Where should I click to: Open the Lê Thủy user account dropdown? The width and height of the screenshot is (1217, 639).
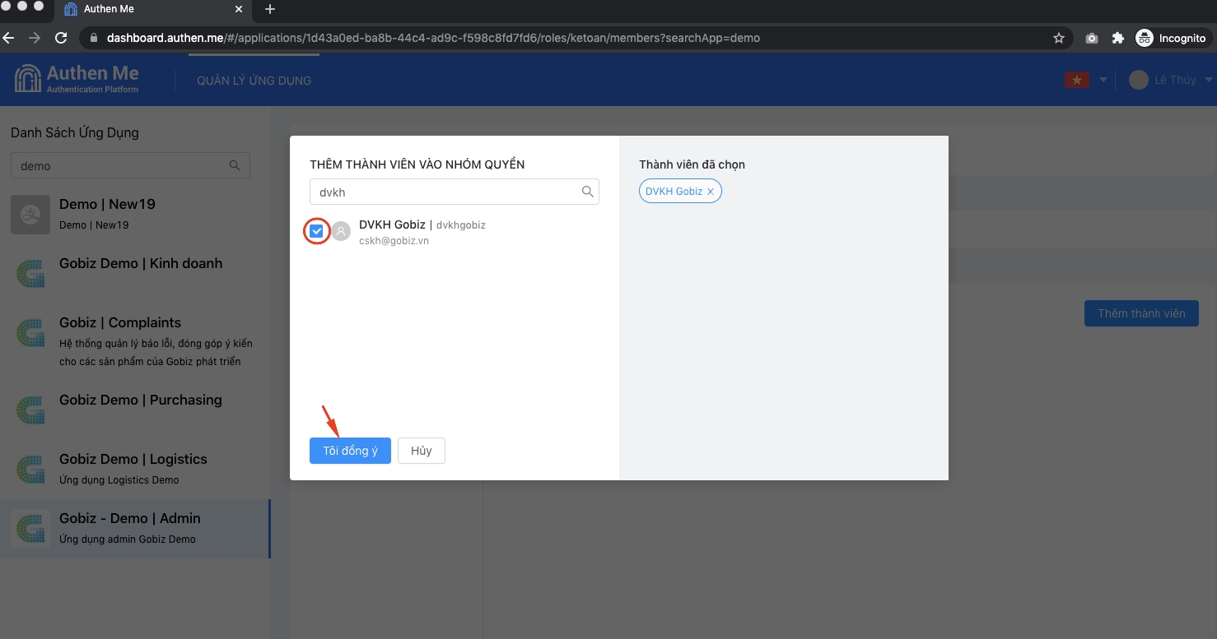click(1171, 80)
